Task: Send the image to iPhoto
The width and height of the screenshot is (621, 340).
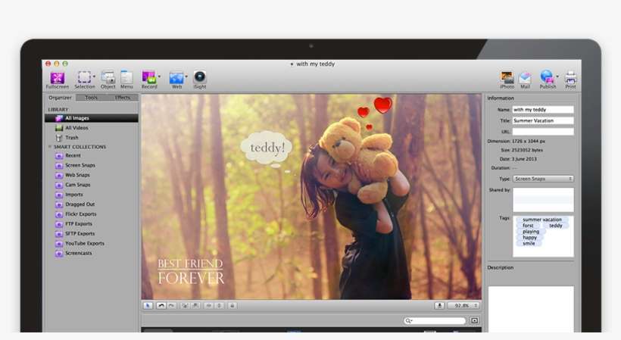Action: 507,80
